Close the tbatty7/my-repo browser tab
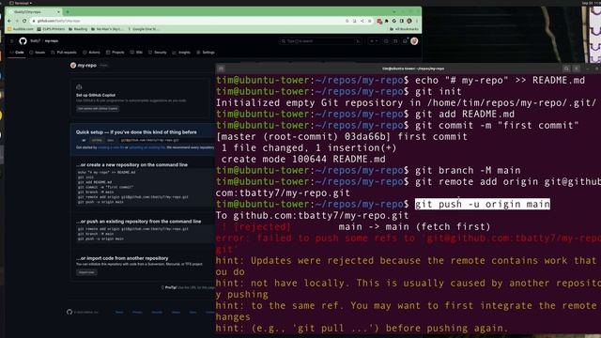Viewport: 601px width, 338px height. pyautogui.click(x=58, y=12)
